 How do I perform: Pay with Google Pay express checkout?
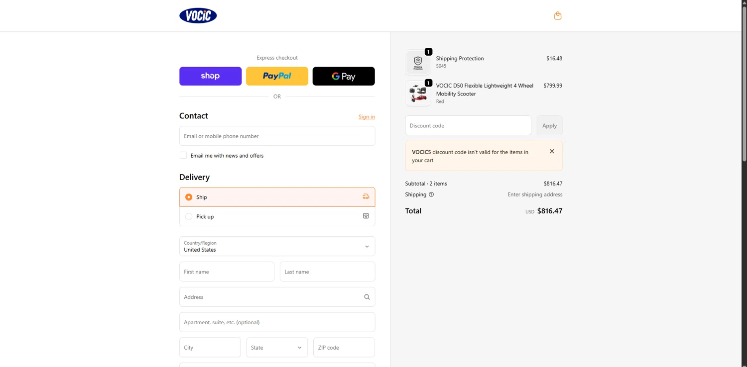(x=344, y=76)
